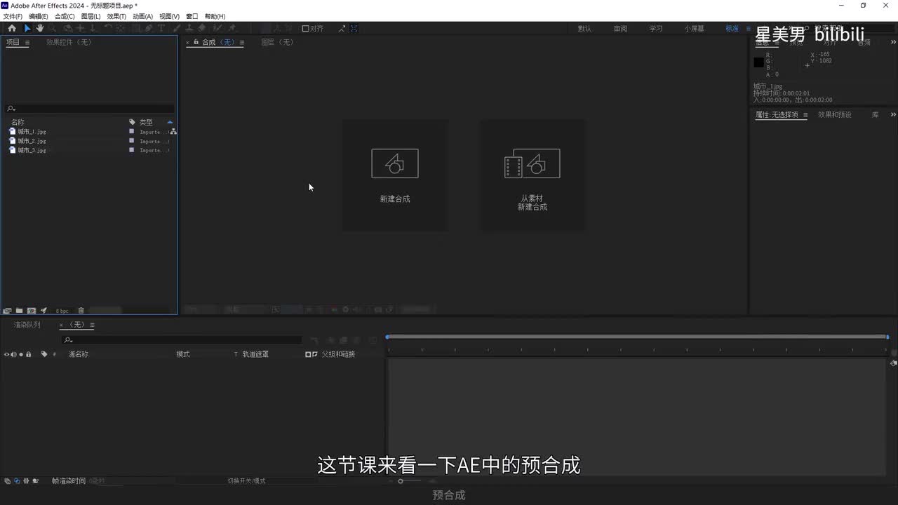The image size is (898, 505).
Task: Toggle the lock on the 合成 viewer tab
Action: click(196, 42)
